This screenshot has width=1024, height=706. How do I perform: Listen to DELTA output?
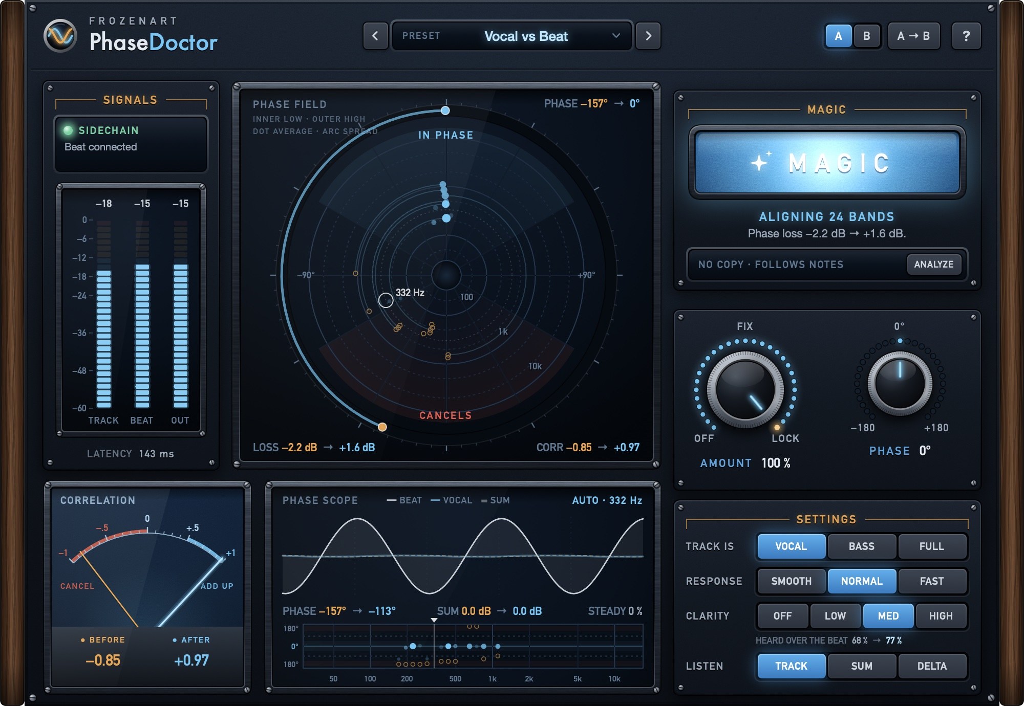point(931,666)
